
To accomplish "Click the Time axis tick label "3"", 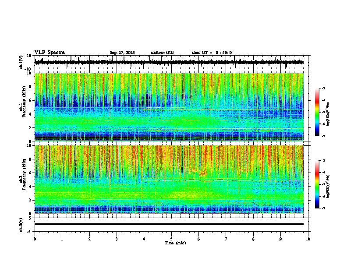I will (x=117, y=239).
